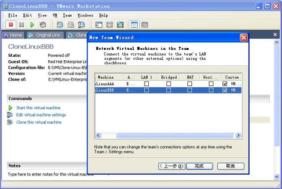Check Host-only for LinuxAAA
Screen dimensions: 282x189
point(211,84)
